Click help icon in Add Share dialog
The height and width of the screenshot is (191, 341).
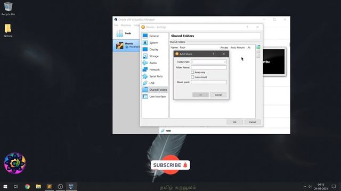[x=213, y=54]
